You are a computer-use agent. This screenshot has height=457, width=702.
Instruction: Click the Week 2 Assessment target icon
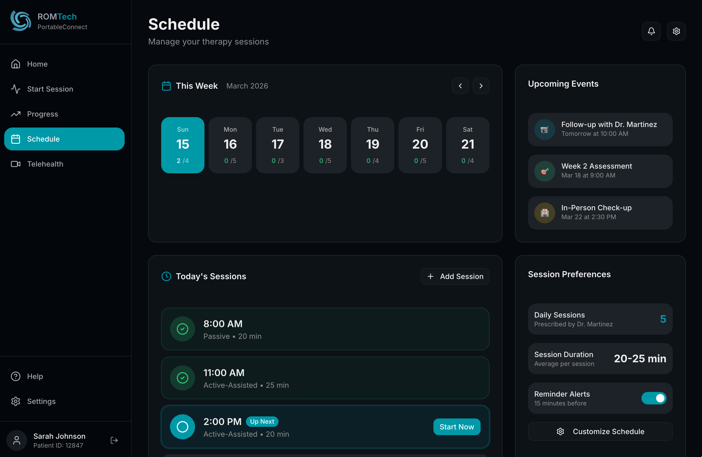click(x=544, y=171)
